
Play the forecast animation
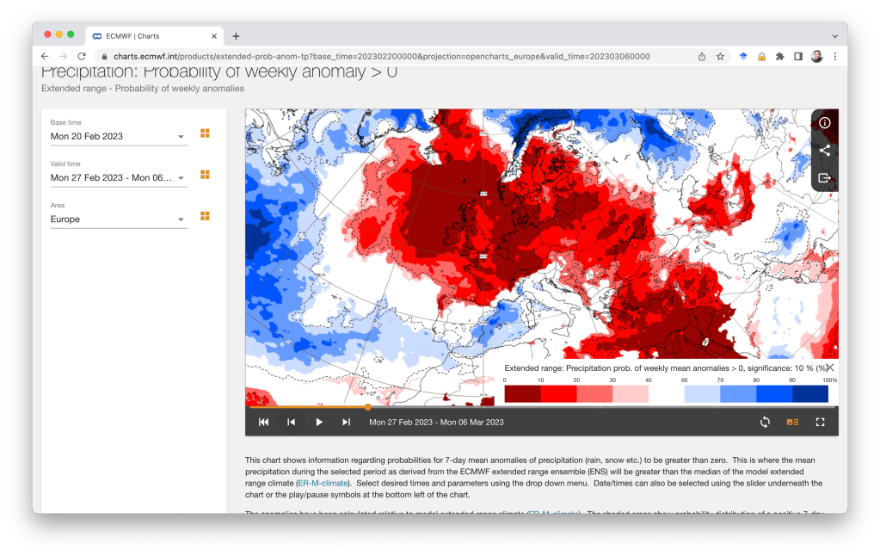click(x=319, y=422)
